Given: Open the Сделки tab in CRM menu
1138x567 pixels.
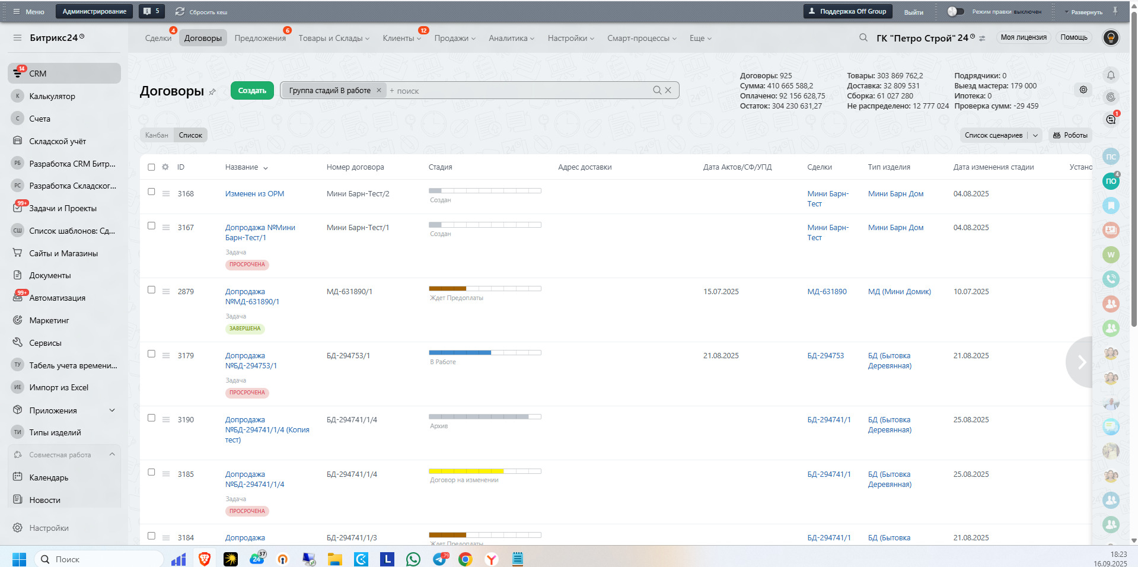Looking at the screenshot, I should 158,39.
